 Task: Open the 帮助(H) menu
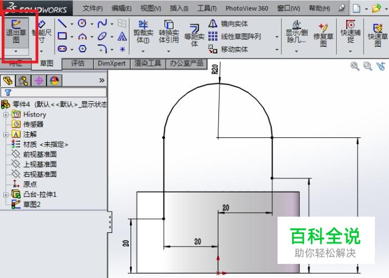pos(319,8)
